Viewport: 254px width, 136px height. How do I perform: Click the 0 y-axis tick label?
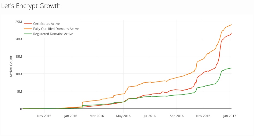tap(21, 109)
